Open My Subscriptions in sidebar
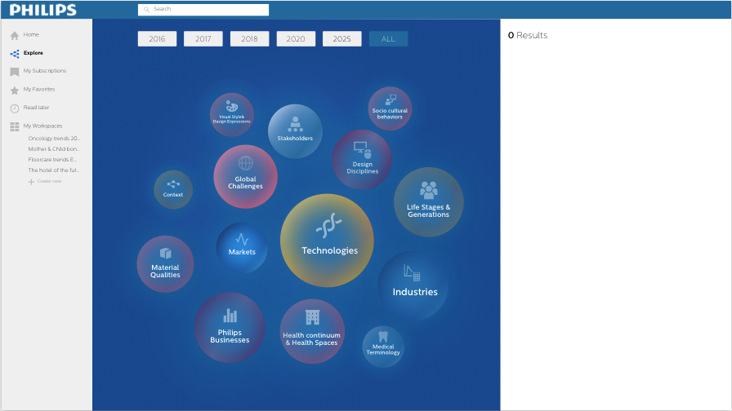The width and height of the screenshot is (732, 411). click(45, 71)
